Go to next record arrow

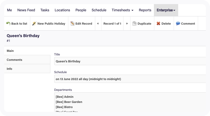pyautogui.click(x=127, y=24)
